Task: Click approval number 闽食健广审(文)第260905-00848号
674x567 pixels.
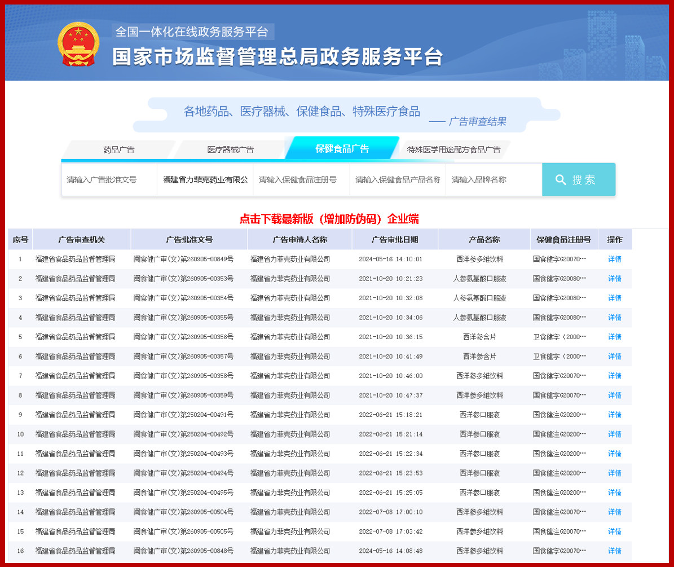Action: tap(183, 551)
